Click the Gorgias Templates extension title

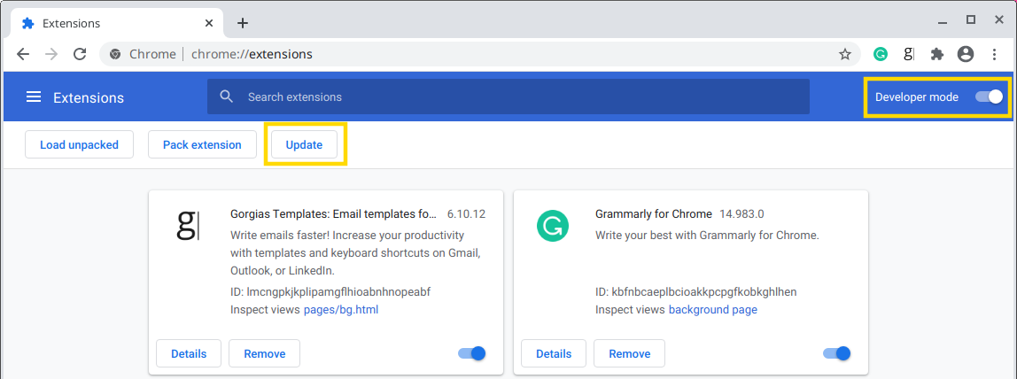pyautogui.click(x=334, y=213)
